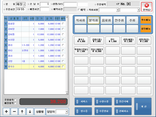Click the plus quantity button
Viewport: 156px width, 117px height.
[x=7, y=111]
